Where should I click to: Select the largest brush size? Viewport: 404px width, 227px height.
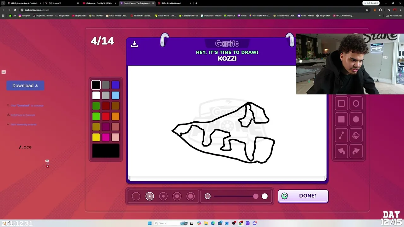[x=190, y=196]
